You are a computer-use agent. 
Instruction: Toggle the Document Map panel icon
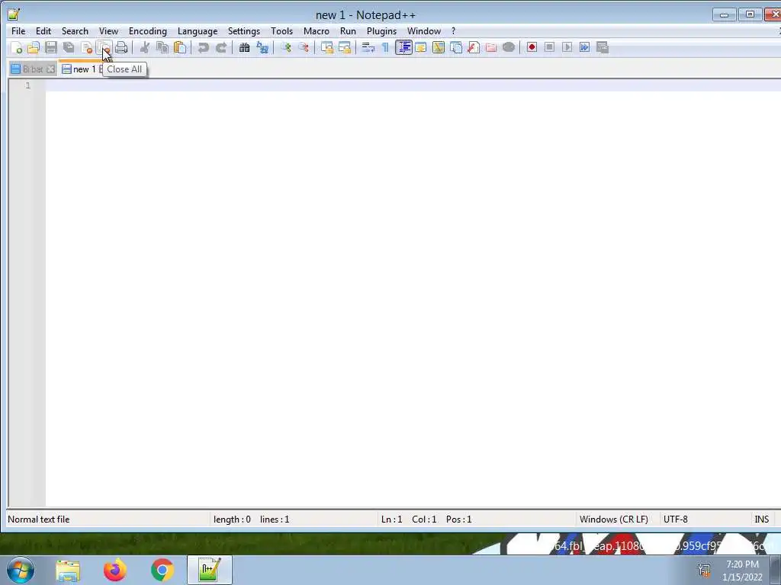pos(439,47)
